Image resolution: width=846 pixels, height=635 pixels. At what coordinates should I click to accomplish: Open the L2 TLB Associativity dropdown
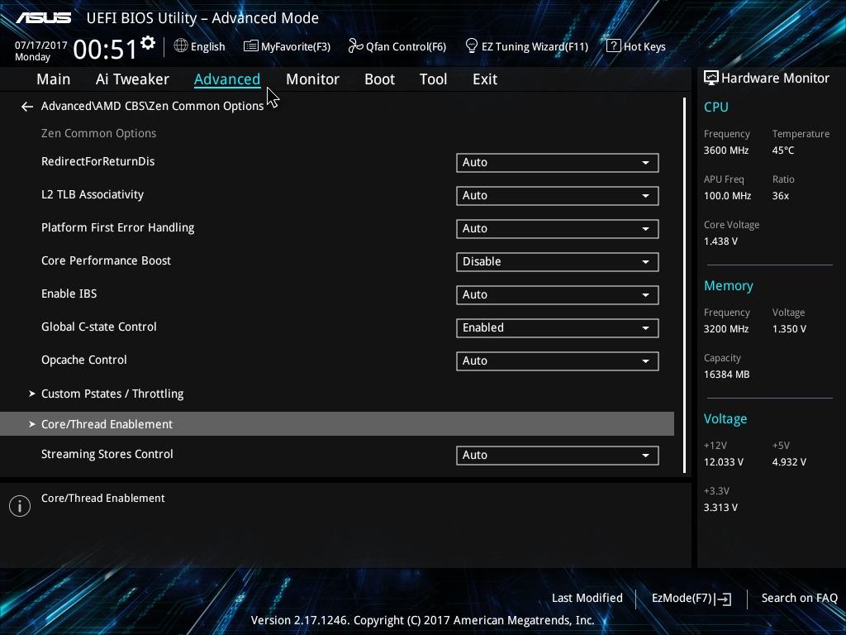click(x=558, y=195)
